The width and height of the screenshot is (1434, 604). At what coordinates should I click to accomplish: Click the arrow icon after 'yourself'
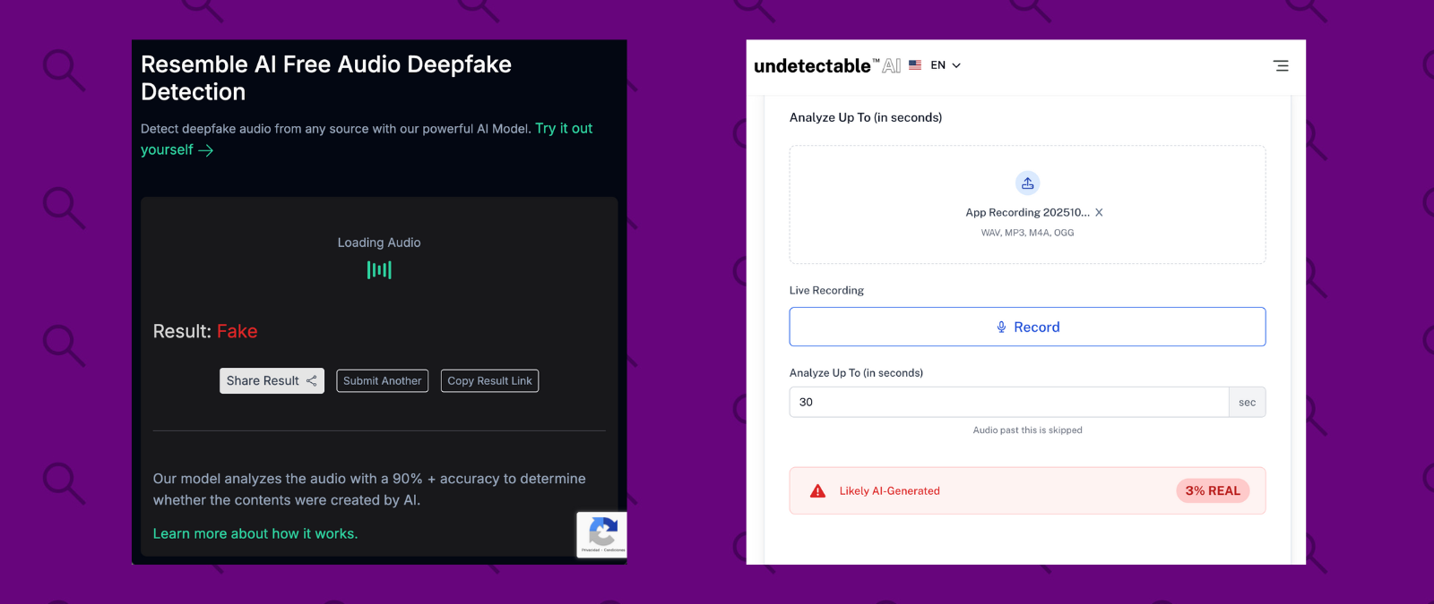point(205,150)
